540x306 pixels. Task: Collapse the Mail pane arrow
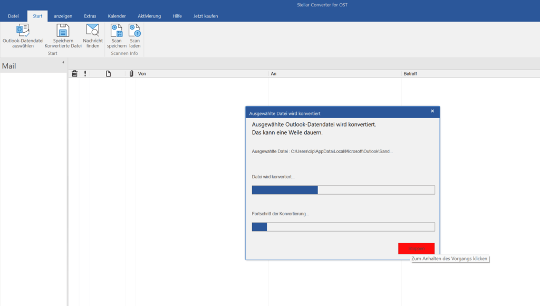coord(63,62)
